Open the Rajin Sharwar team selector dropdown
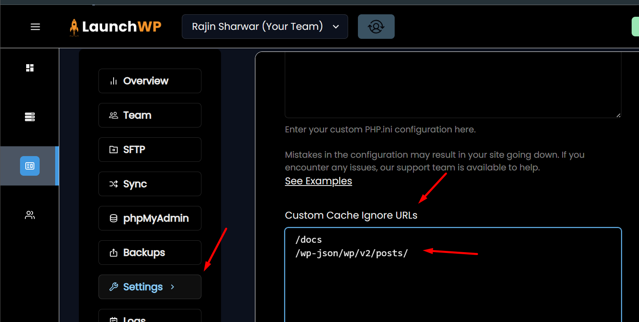This screenshot has width=639, height=322. (x=265, y=27)
